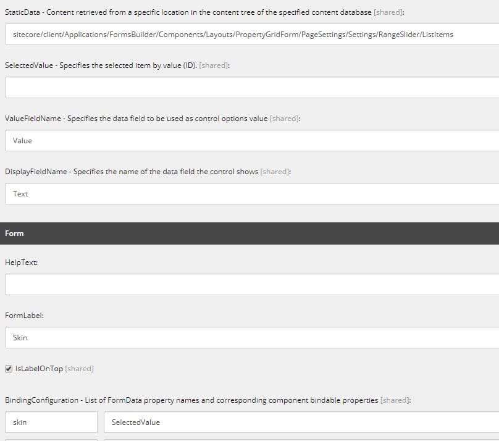Click the BindingConfiguration field label
This screenshot has height=441, width=499.
pos(208,400)
